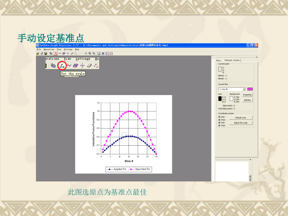Select the Ymax radio indicator
Viewport: 288px width, 216px height.
[219, 125]
